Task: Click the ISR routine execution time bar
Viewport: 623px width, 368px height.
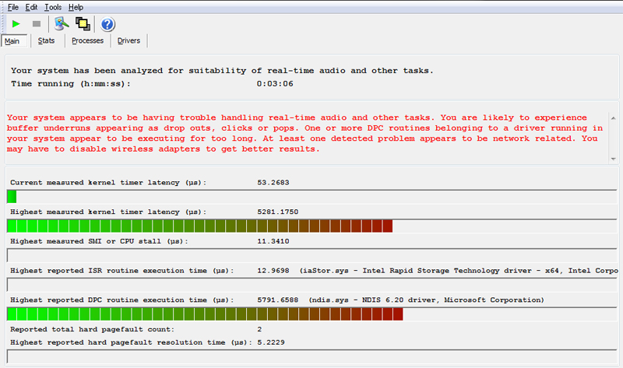Action: pos(312,285)
